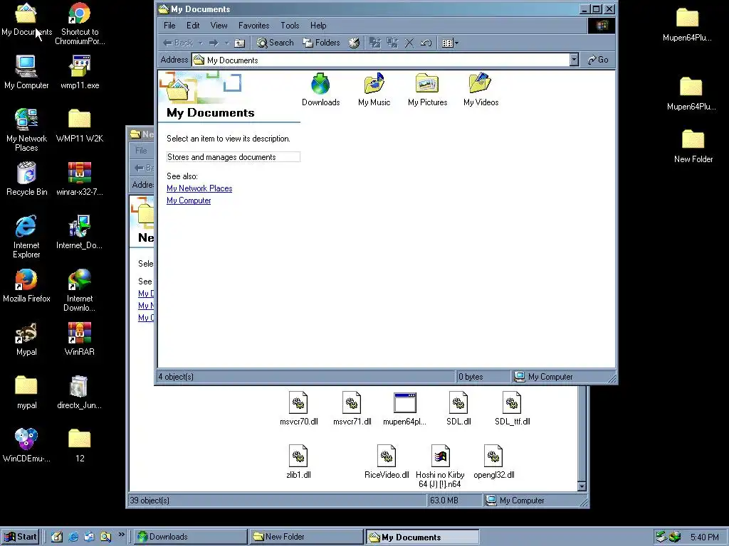Click the network connection tray icon
Viewport: 729px width, 546px height.
pos(661,537)
